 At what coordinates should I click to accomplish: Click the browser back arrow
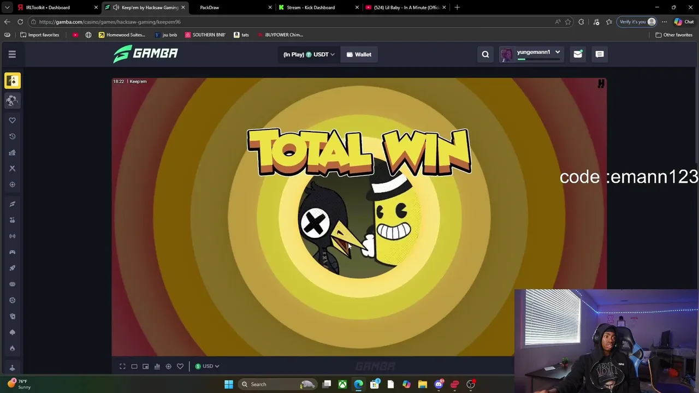(7, 22)
